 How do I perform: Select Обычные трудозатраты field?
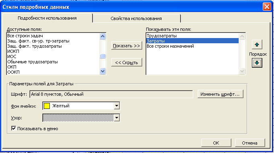53,62
